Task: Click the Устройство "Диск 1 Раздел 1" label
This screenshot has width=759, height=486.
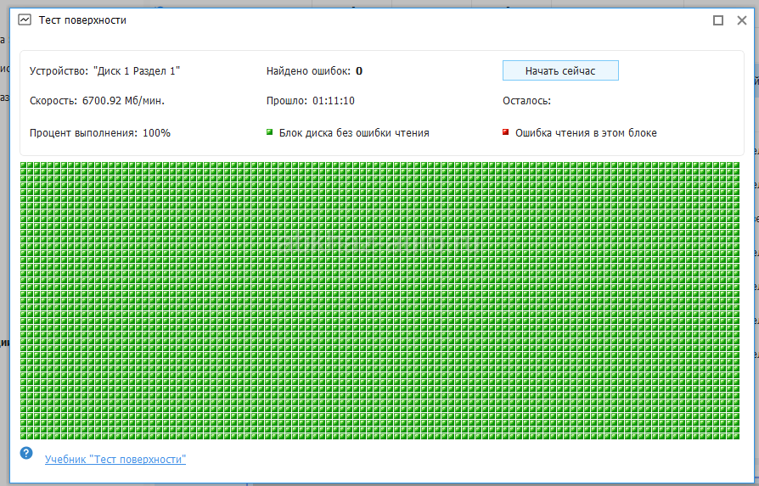Action: (x=104, y=71)
